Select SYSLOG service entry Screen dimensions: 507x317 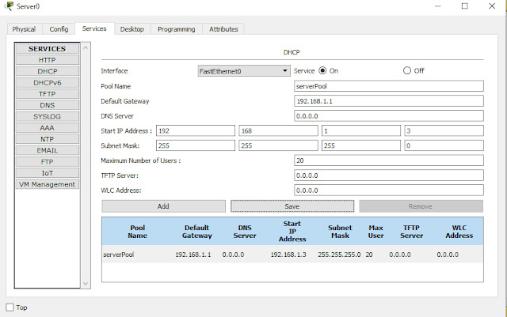(48, 116)
